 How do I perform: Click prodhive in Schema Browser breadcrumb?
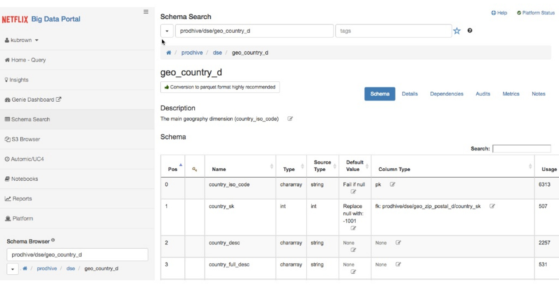tap(47, 269)
